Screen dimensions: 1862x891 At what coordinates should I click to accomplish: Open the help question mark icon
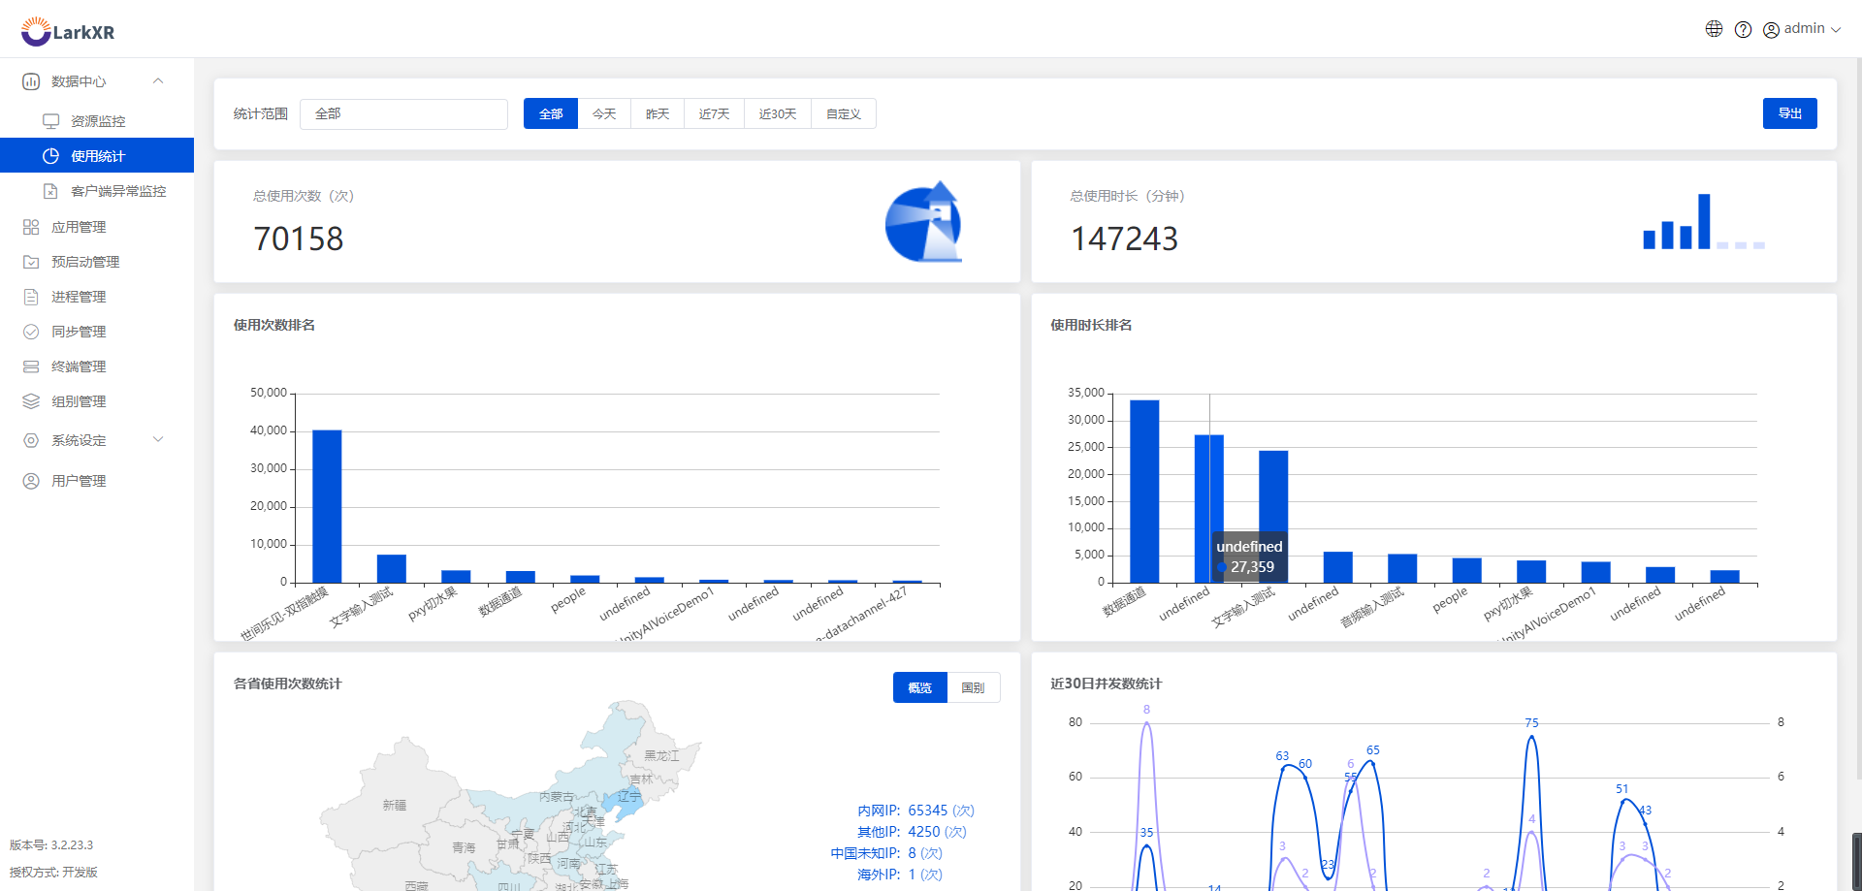pyautogui.click(x=1743, y=29)
